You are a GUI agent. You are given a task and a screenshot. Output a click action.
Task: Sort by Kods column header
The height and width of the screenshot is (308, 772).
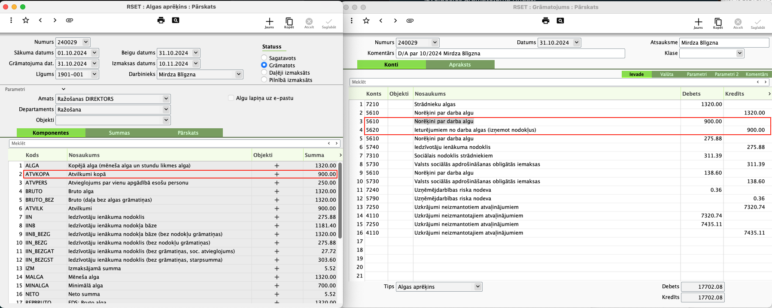pyautogui.click(x=32, y=155)
